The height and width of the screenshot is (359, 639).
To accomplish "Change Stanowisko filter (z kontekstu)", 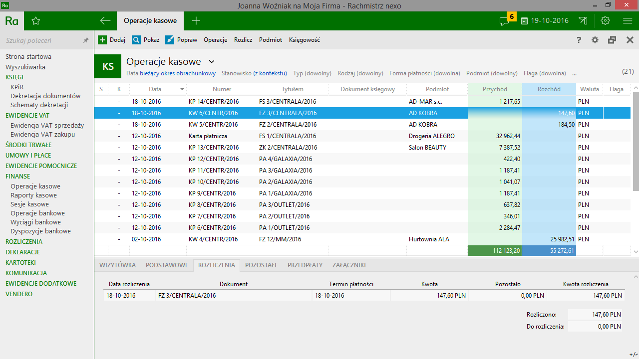I will (270, 73).
